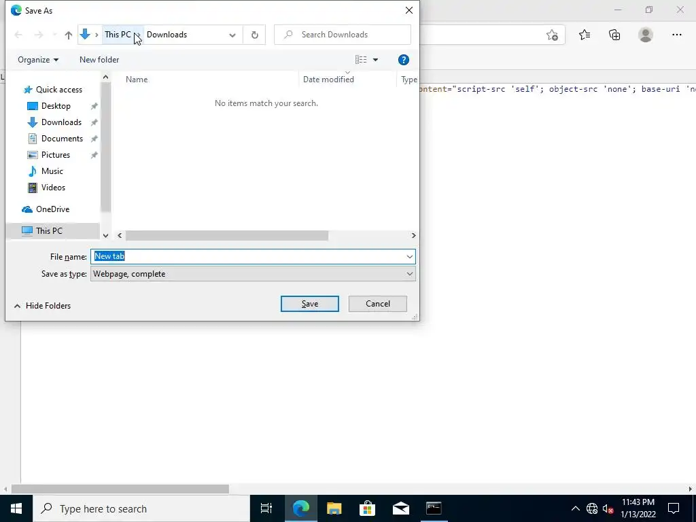Change view layout icon in dialog

pyautogui.click(x=361, y=60)
